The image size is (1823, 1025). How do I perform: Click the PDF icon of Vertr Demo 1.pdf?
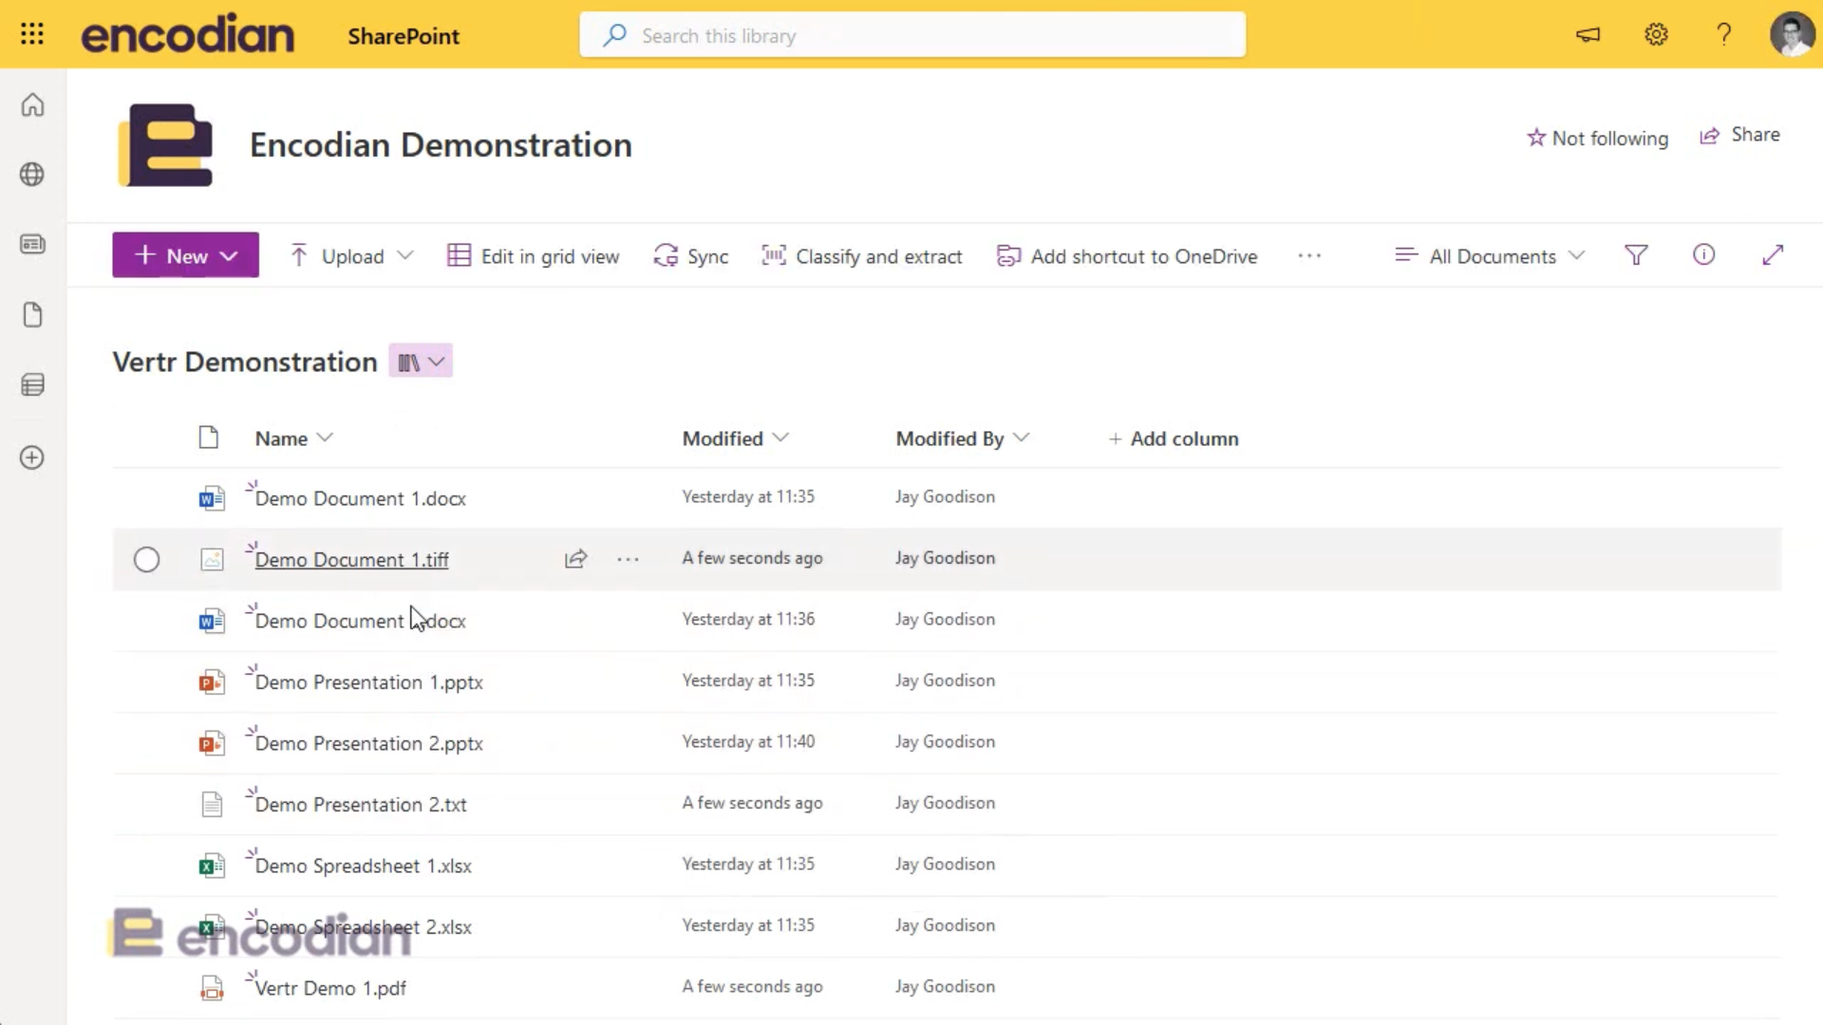(212, 988)
